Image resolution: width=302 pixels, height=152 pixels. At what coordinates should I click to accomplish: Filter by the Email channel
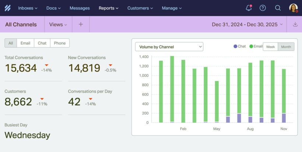(x=25, y=43)
